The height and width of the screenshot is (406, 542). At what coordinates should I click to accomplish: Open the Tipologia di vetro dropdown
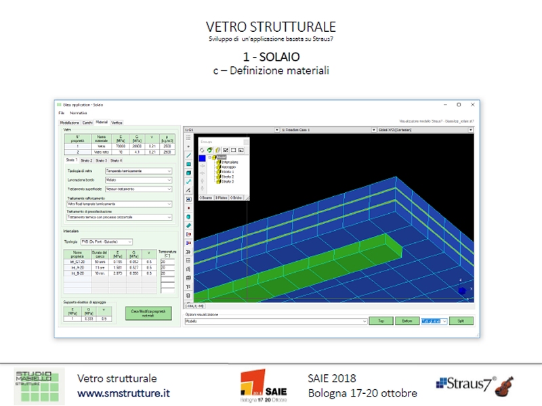click(138, 171)
